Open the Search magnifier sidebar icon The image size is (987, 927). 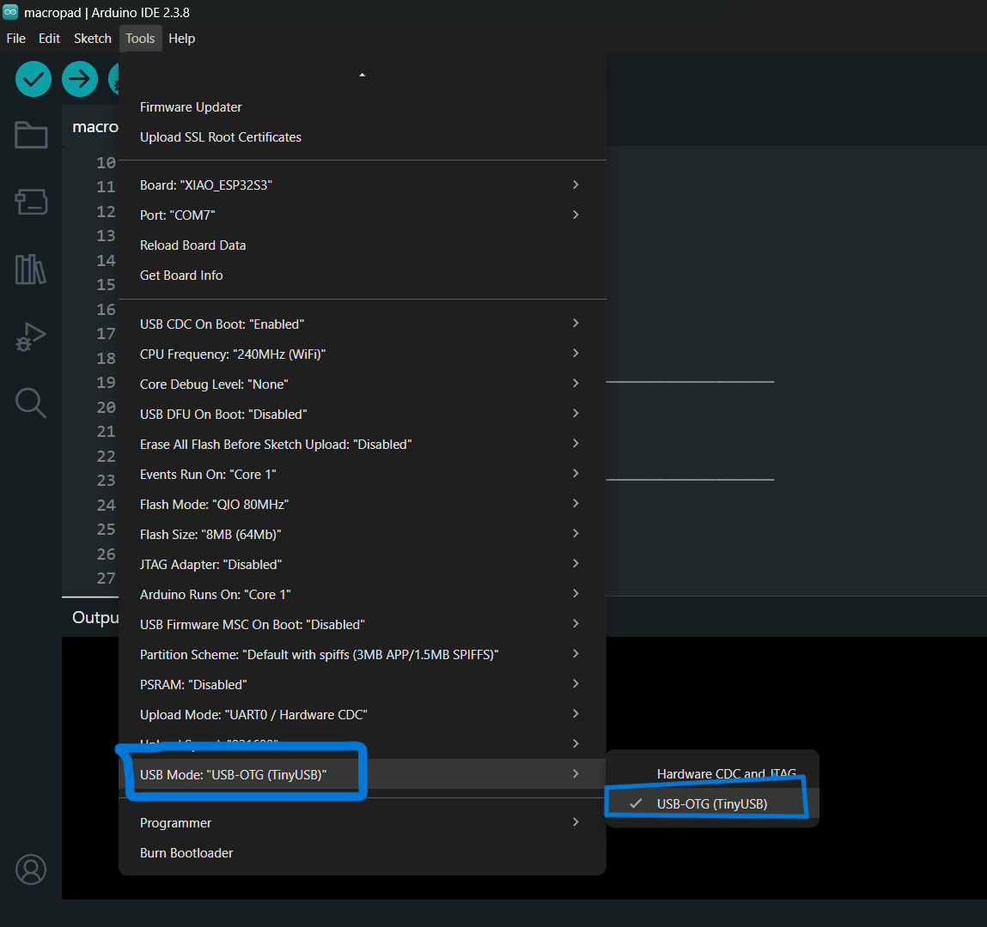pyautogui.click(x=31, y=403)
